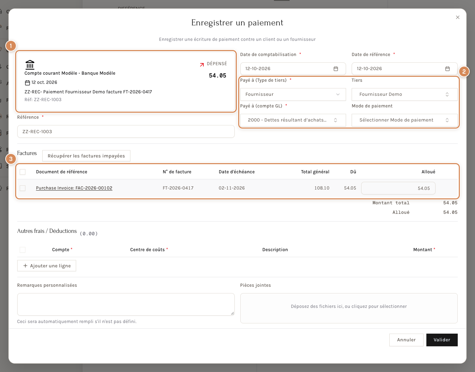Toggle select-all checkbox in invoices header
The width and height of the screenshot is (475, 372).
point(23,172)
